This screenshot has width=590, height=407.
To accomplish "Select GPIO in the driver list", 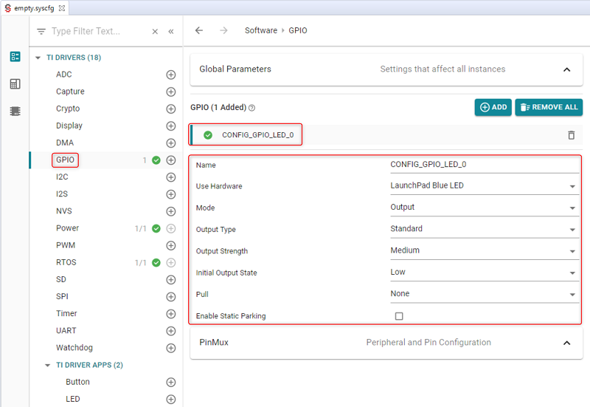I will pyautogui.click(x=65, y=160).
